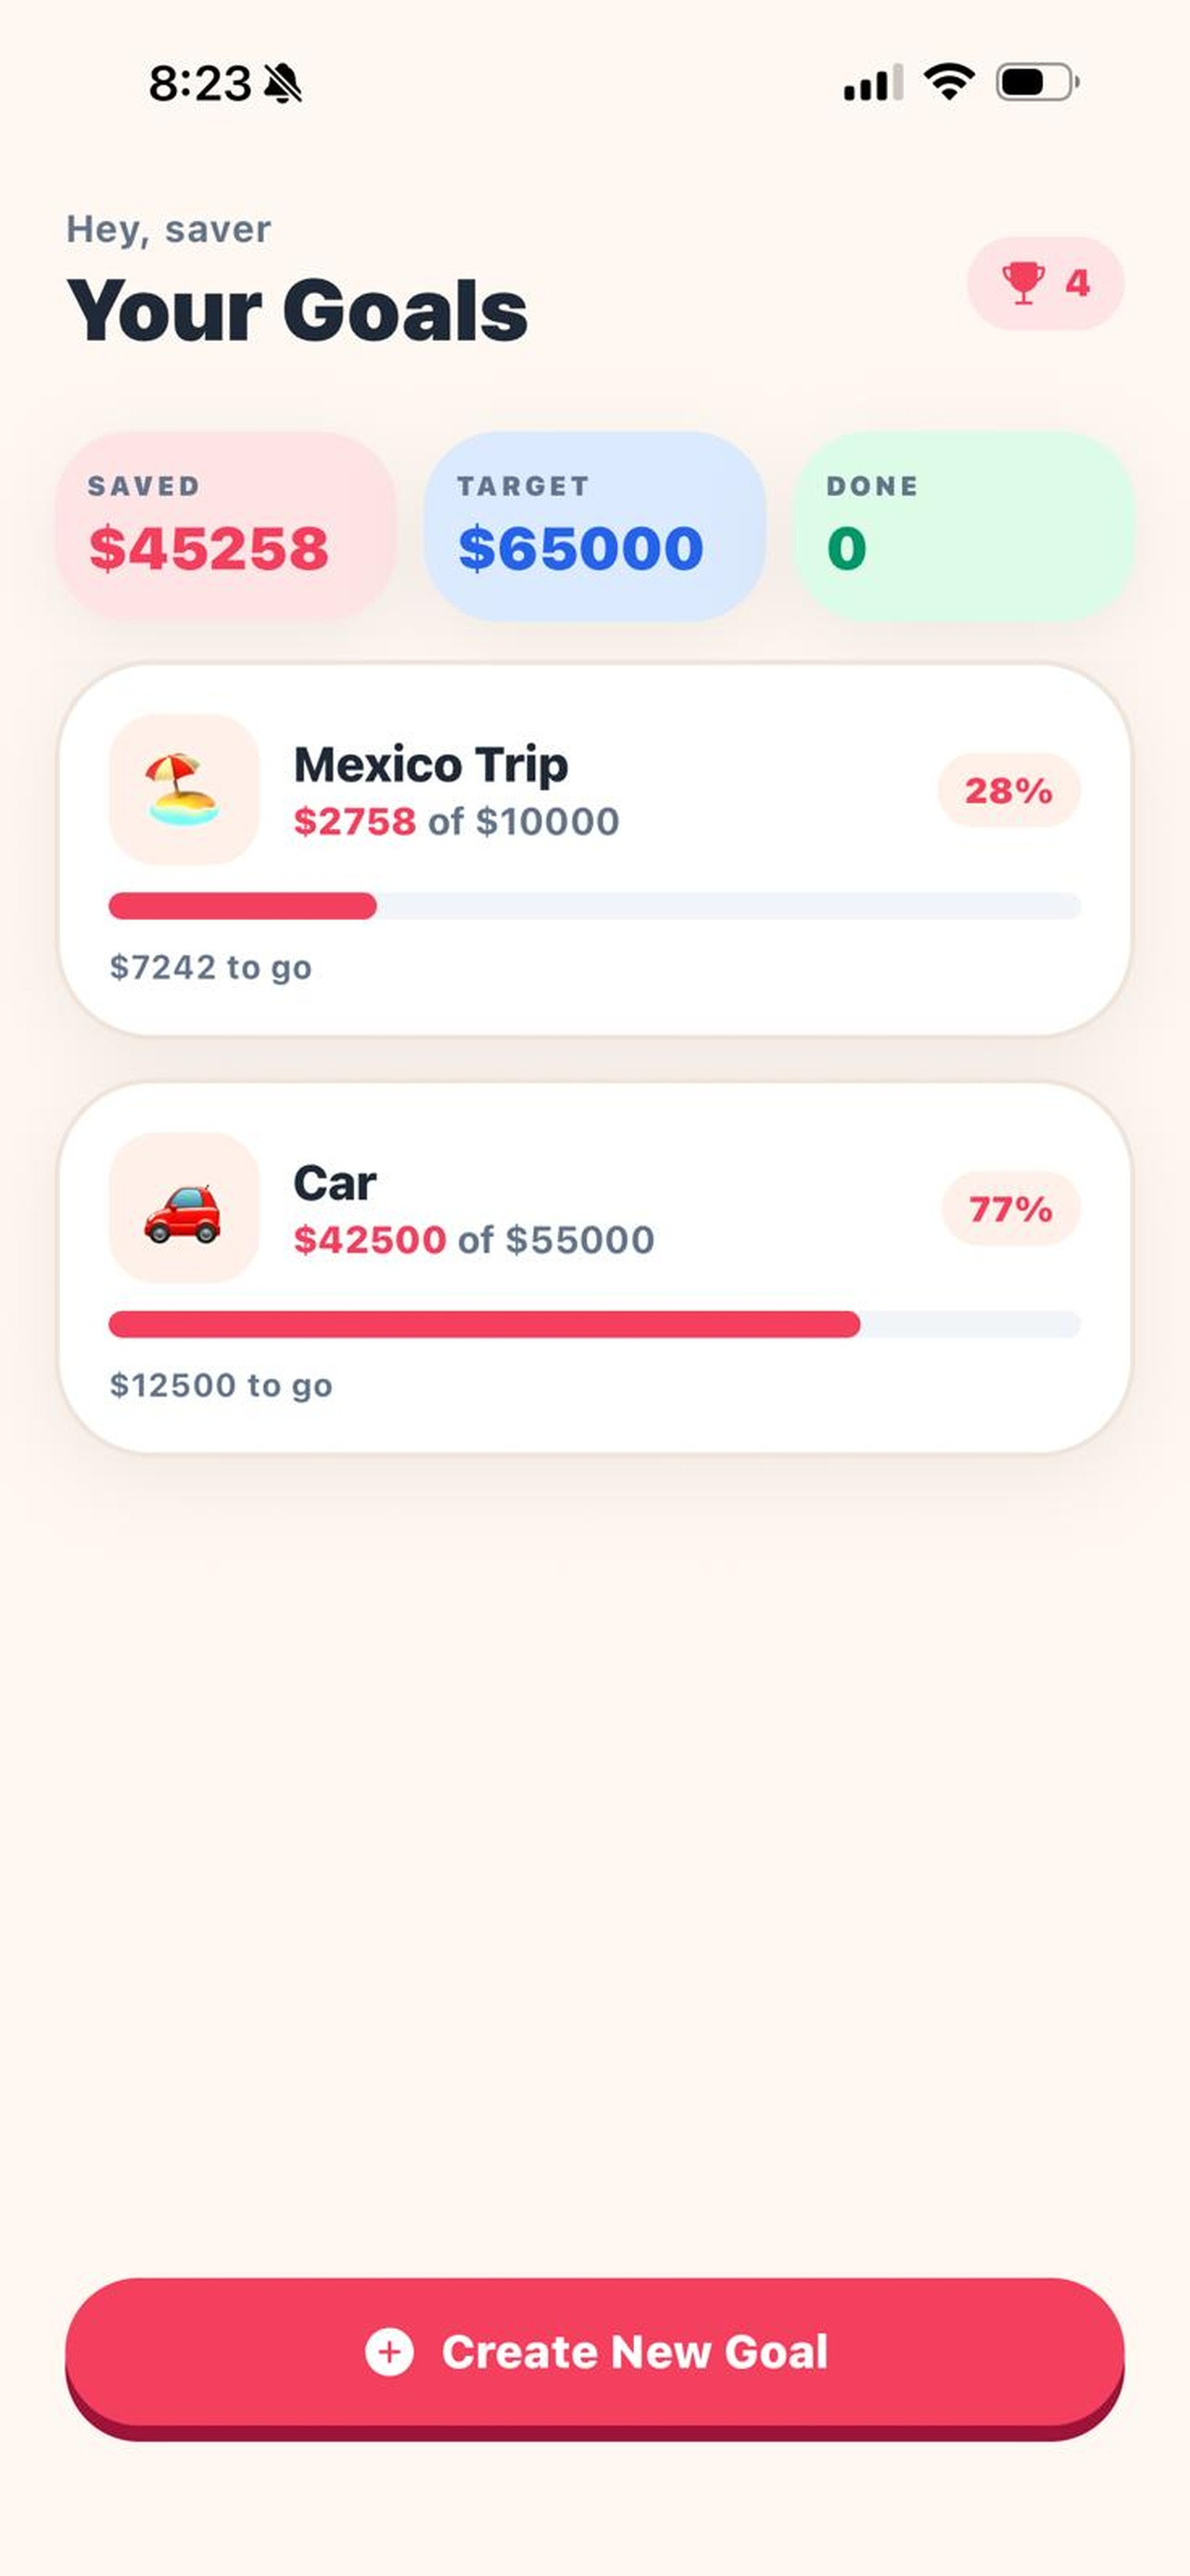The height and width of the screenshot is (2576, 1190).
Task: Select the Target $65000 summary card
Action: point(594,526)
